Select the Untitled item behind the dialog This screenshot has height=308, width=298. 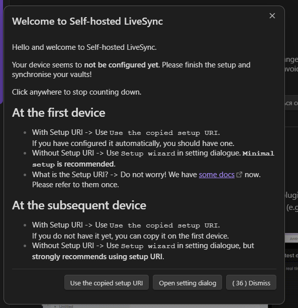(x=66, y=306)
